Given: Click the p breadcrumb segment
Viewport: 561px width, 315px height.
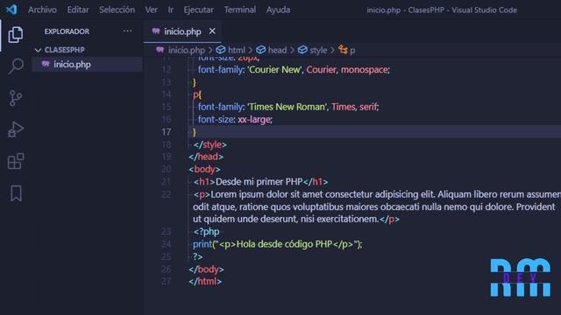Looking at the screenshot, I should coord(352,51).
